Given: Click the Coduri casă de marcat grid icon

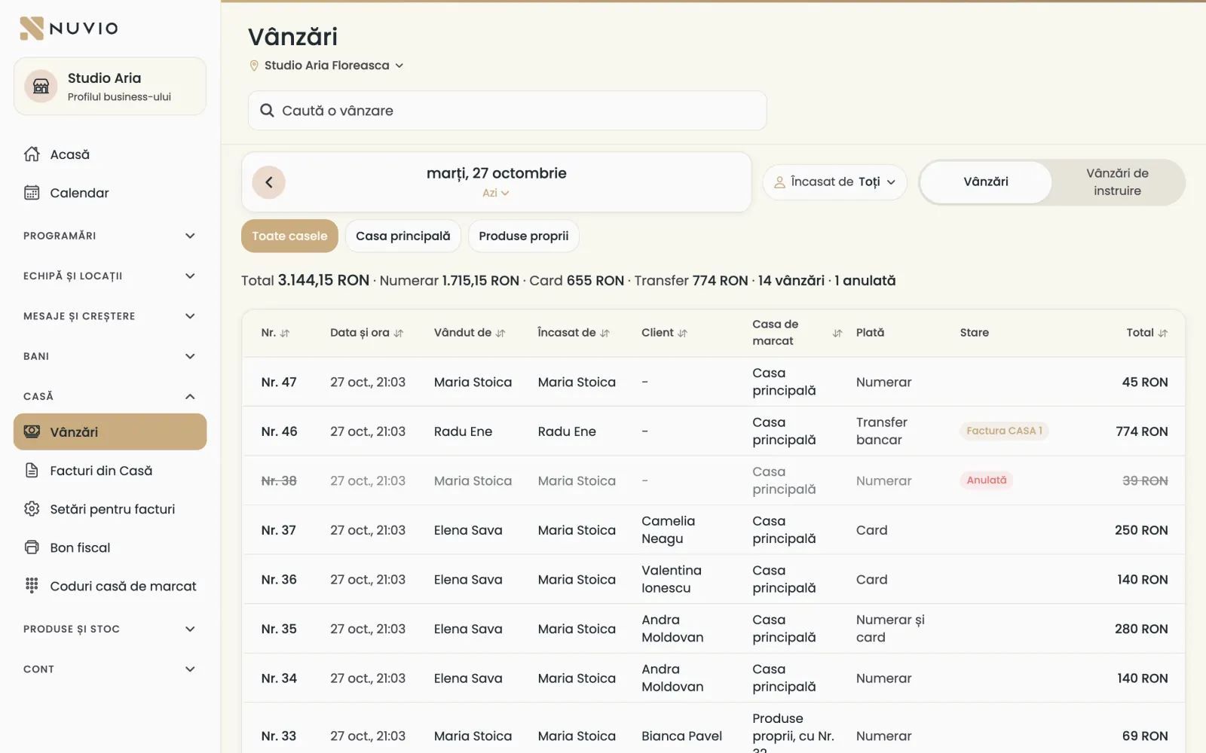Looking at the screenshot, I should coord(32,586).
